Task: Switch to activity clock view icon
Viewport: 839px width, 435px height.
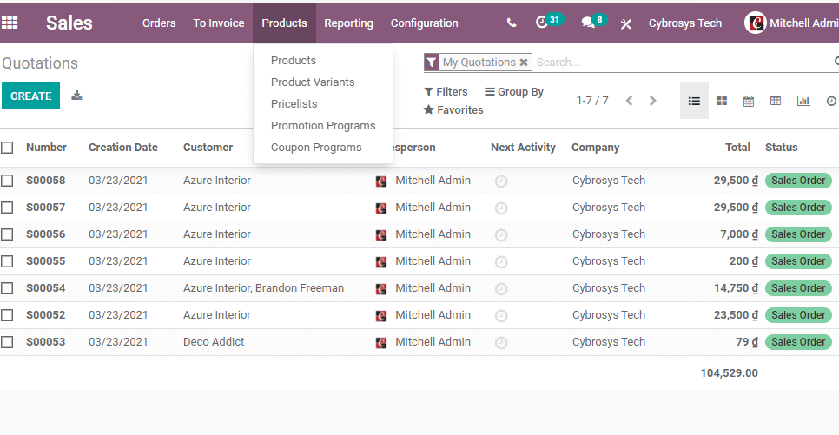Action: click(x=831, y=101)
